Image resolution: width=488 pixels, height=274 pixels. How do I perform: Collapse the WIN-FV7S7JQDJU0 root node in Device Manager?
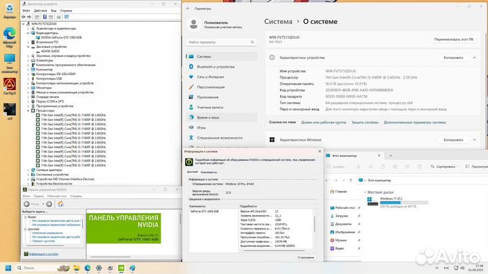(23, 24)
